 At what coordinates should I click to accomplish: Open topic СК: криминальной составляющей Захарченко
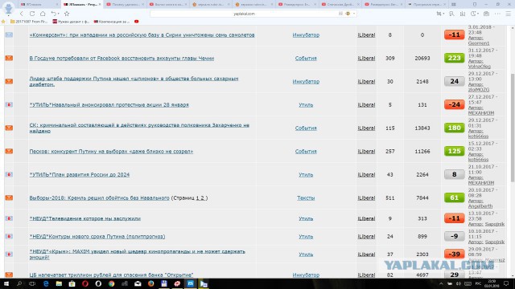tap(139, 128)
